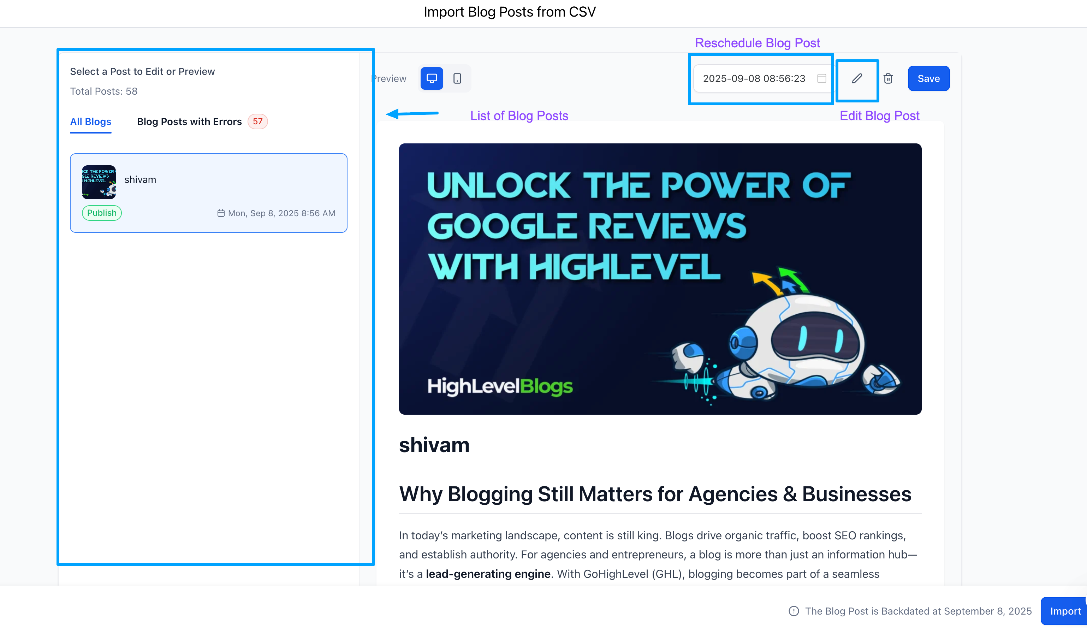1087x628 pixels.
Task: Click the shivam post title in list
Action: (140, 180)
